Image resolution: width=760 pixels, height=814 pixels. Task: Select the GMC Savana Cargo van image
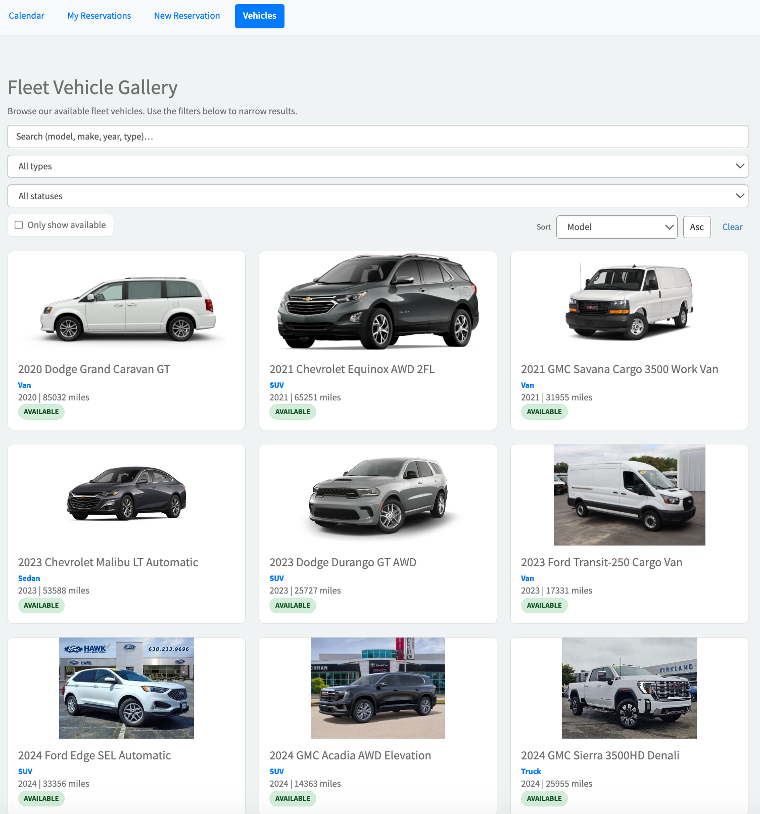click(x=629, y=302)
